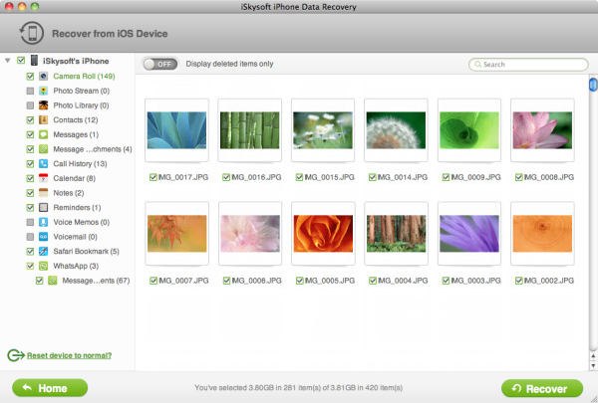Click Reset device to normal link

coord(69,355)
